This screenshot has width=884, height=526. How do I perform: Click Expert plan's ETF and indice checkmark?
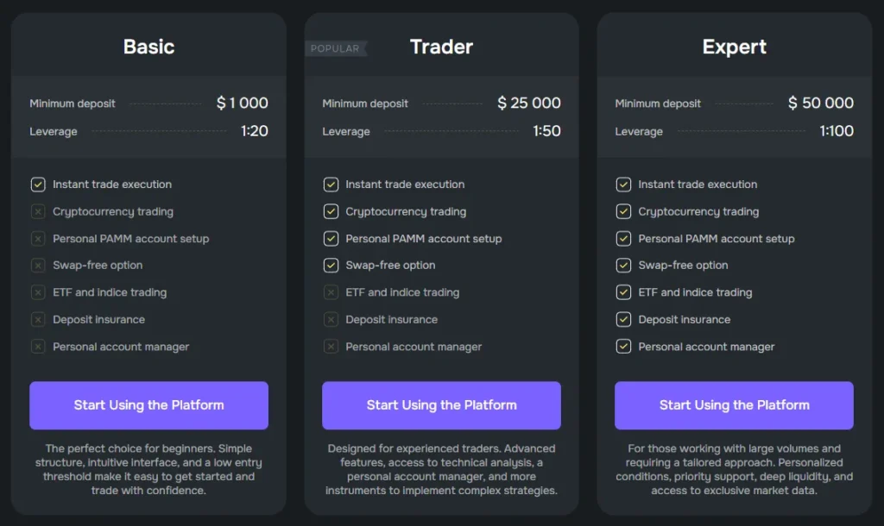(623, 292)
